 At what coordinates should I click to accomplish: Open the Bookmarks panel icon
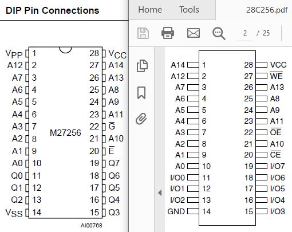[x=141, y=93]
